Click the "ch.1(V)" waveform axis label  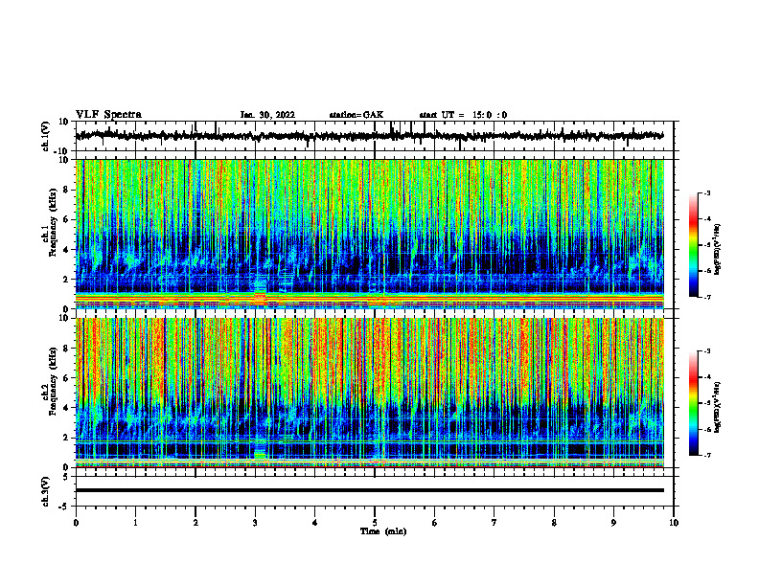pyautogui.click(x=46, y=136)
